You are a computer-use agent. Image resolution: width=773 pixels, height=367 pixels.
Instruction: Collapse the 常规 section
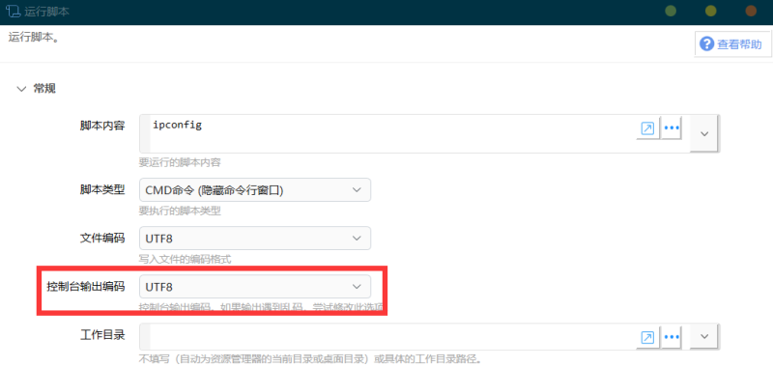point(21,89)
